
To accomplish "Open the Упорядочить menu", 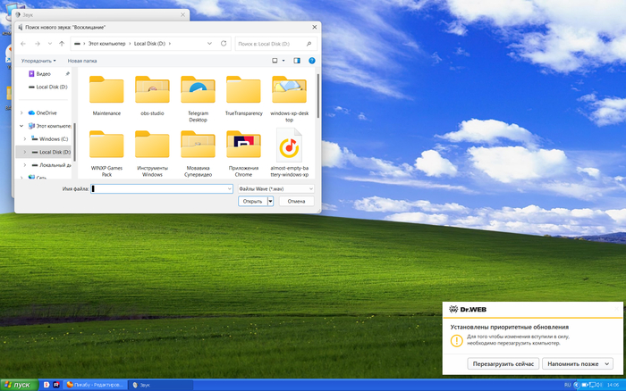I will [x=39, y=61].
